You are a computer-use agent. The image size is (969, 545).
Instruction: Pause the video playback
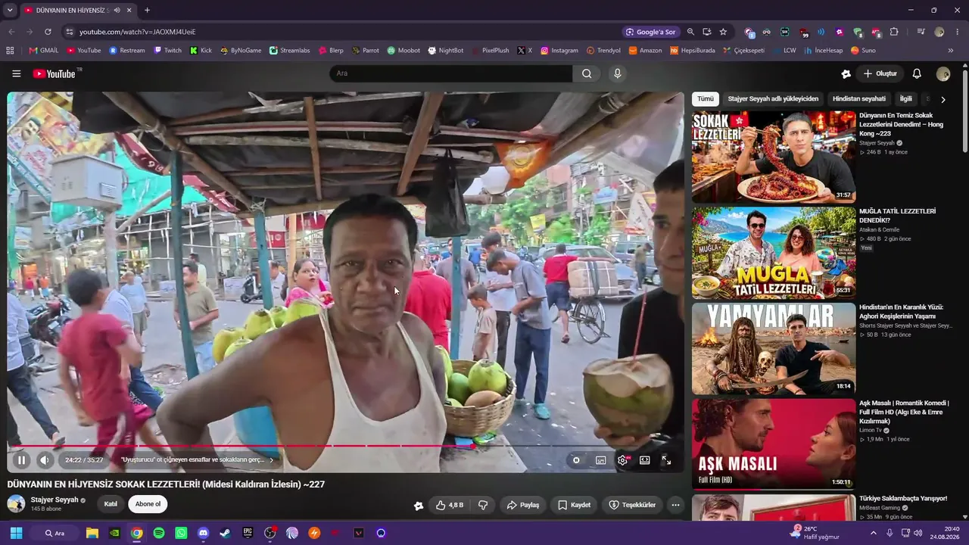coord(21,459)
